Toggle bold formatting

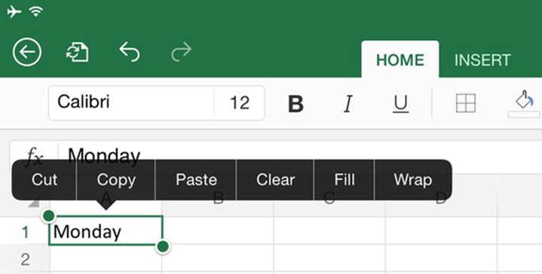pyautogui.click(x=296, y=104)
